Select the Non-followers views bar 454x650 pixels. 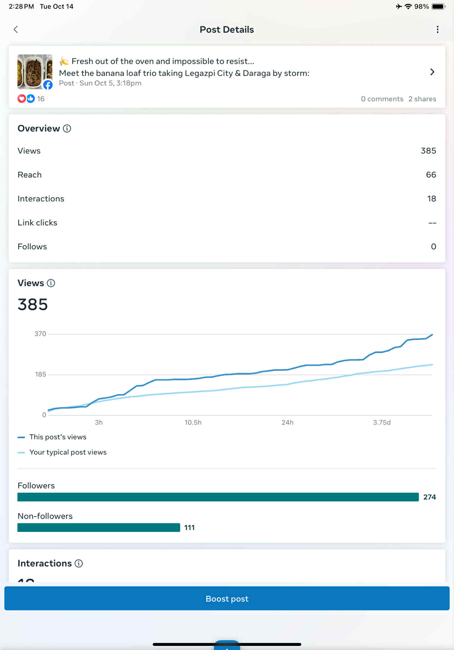coord(98,528)
